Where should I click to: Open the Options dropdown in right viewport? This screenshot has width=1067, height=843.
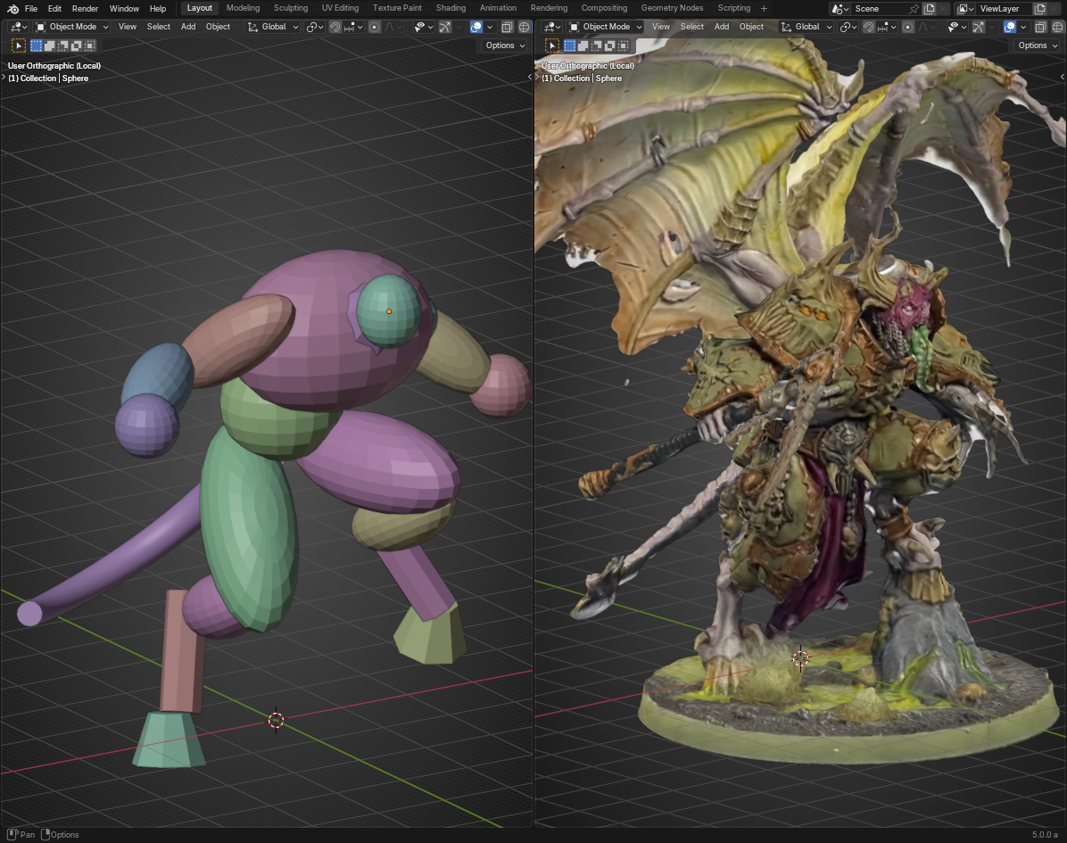[x=1038, y=45]
